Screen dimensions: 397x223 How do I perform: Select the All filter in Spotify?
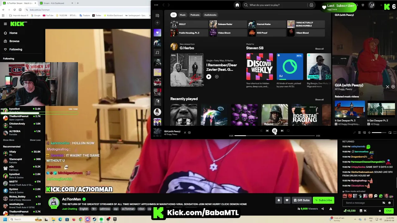coord(174,15)
